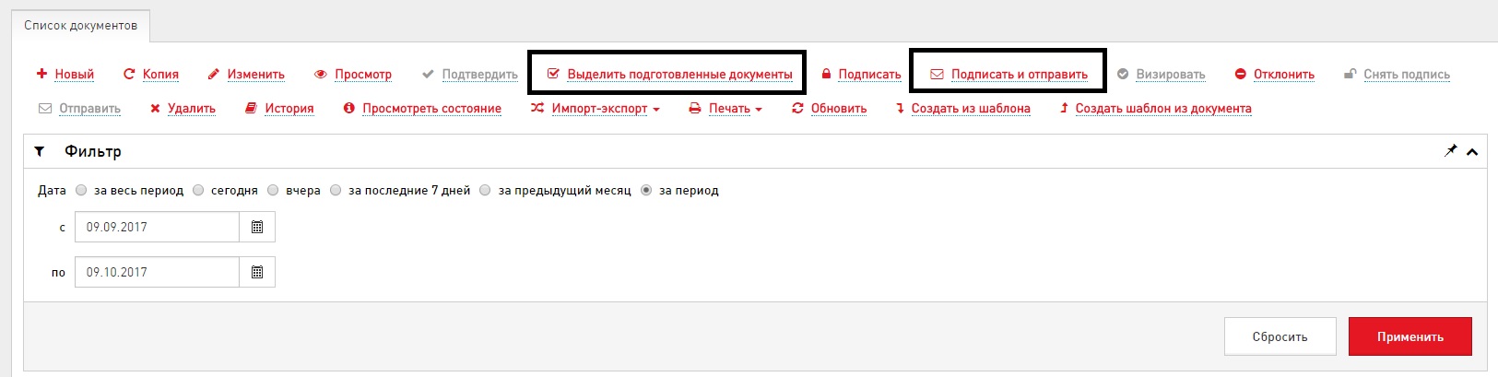Viewport: 1498px width, 377px height.
Task: Click the book icon beside История
Action: coord(251,108)
